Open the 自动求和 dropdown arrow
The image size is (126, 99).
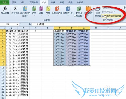click(15, 16)
